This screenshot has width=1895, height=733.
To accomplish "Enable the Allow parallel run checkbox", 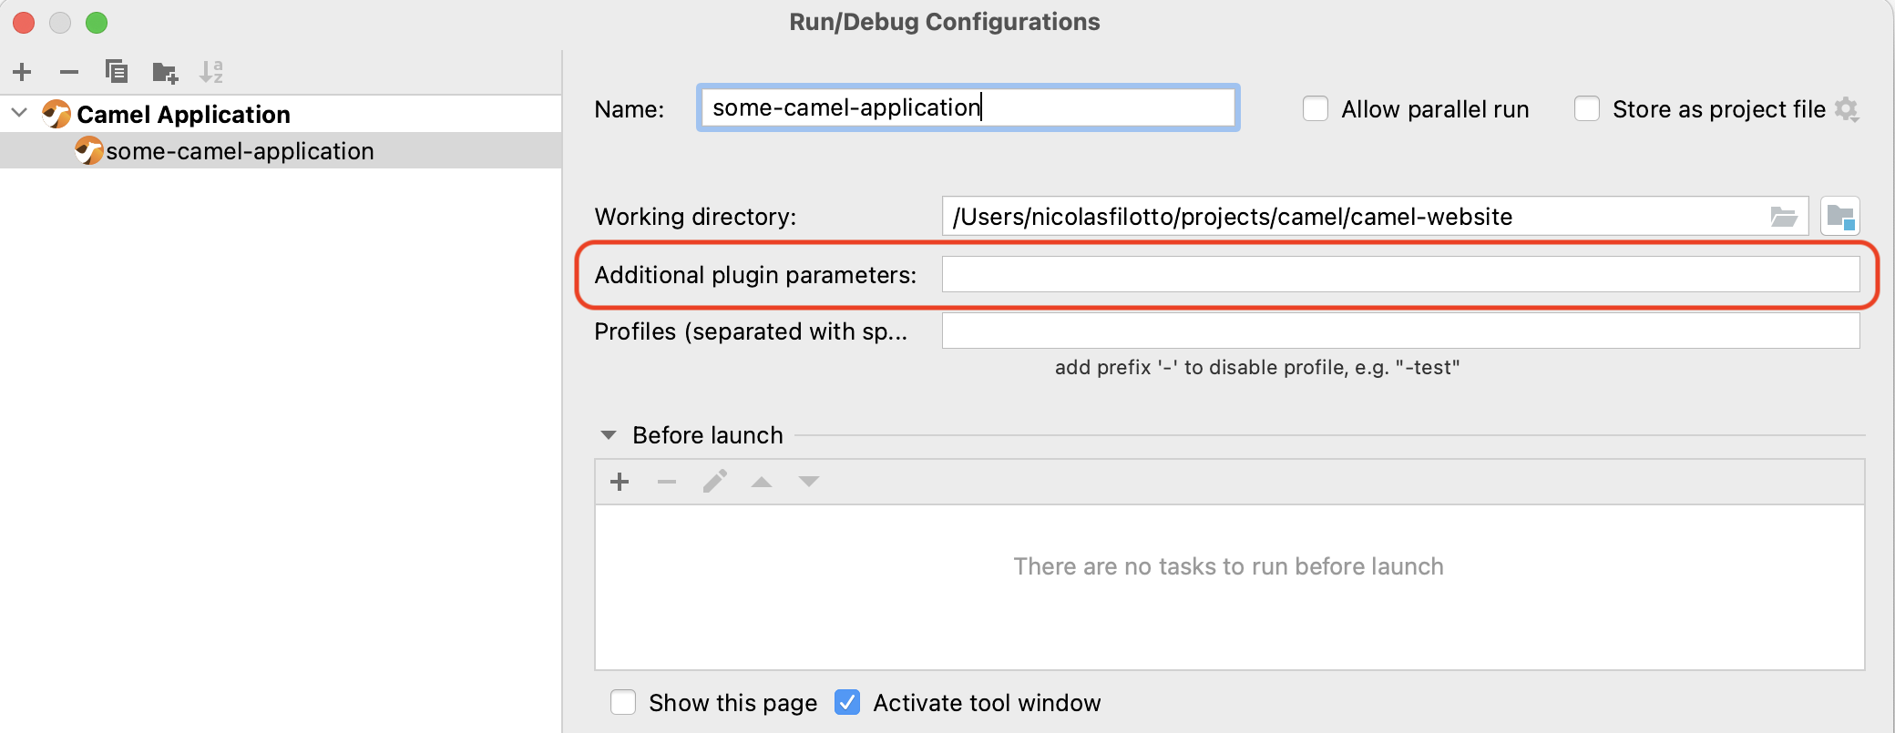I will click(x=1316, y=109).
